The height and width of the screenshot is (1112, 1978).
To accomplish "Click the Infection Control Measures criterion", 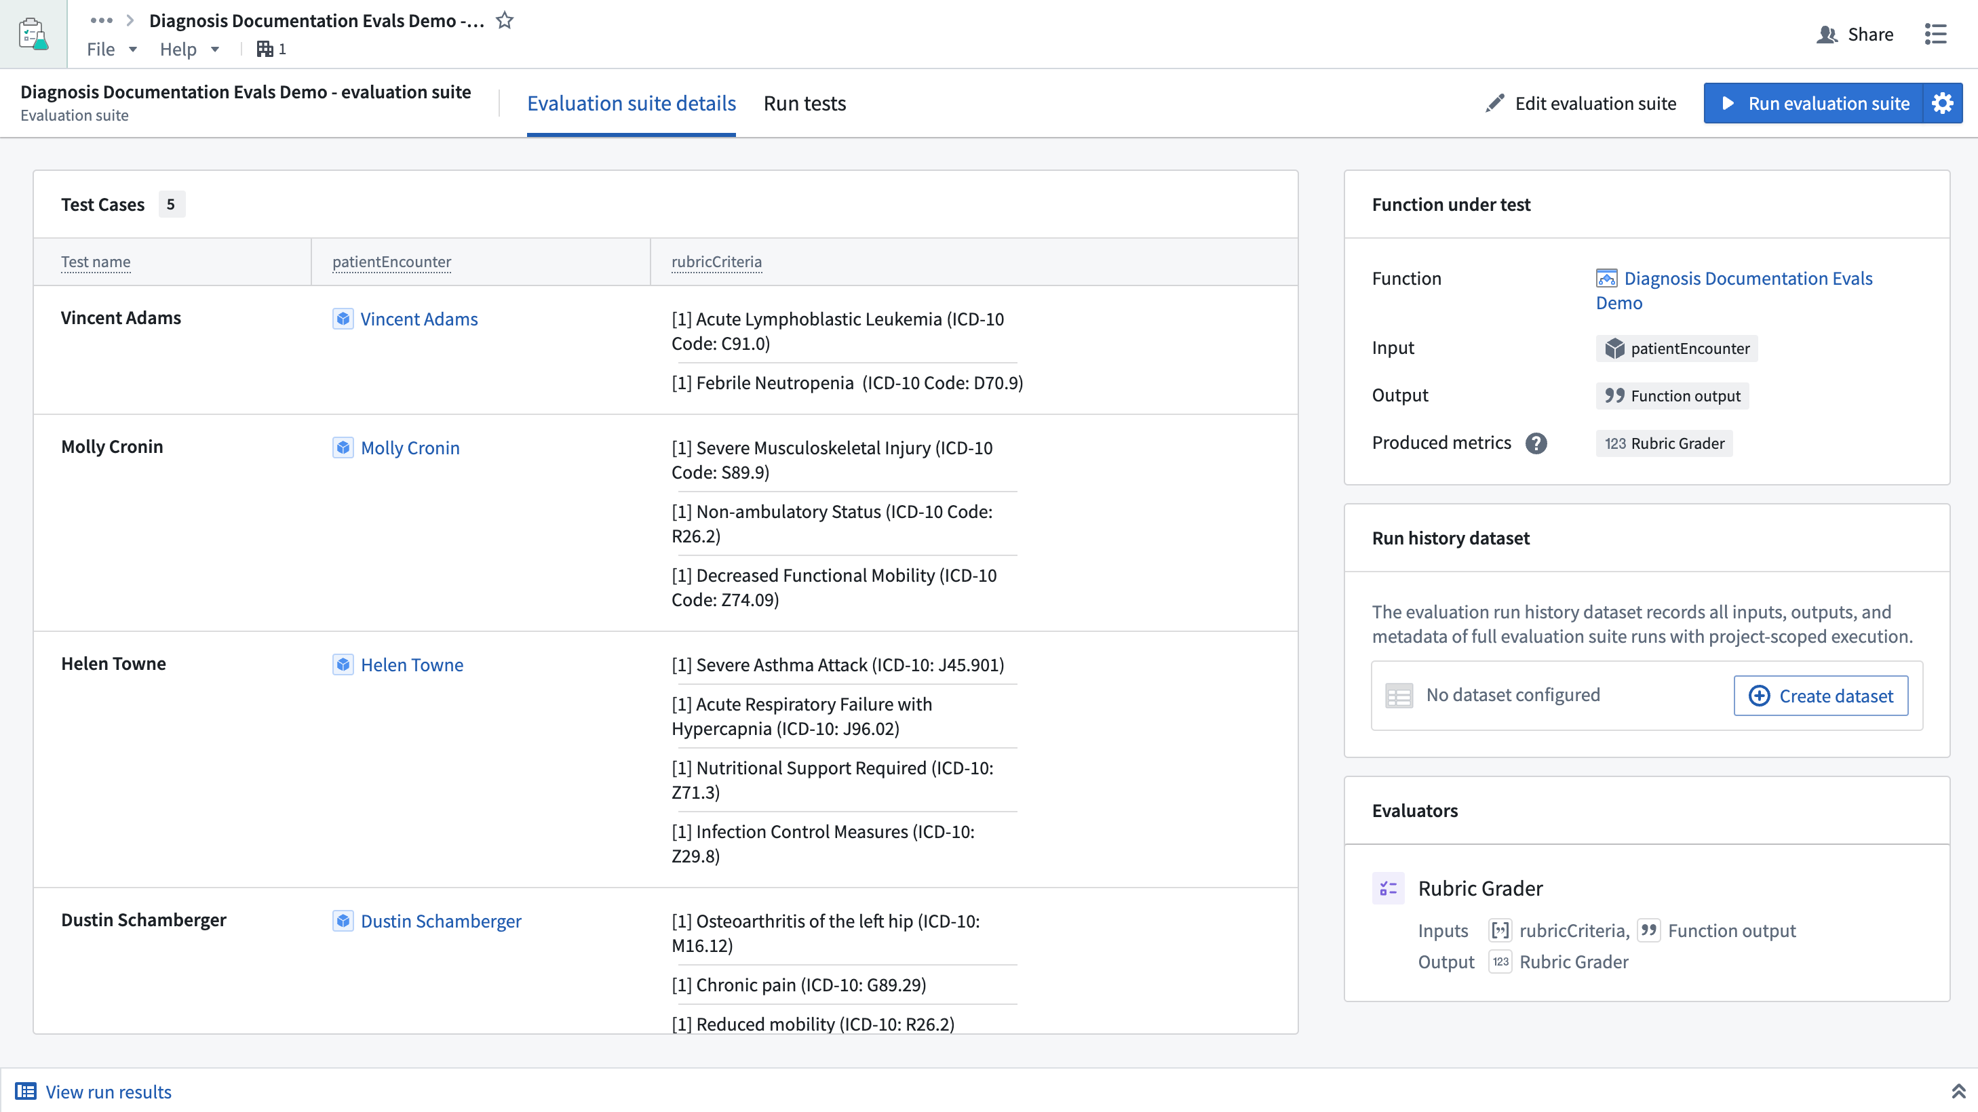I will 823,843.
